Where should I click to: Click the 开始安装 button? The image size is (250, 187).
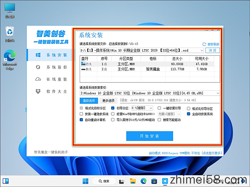coord(150,136)
